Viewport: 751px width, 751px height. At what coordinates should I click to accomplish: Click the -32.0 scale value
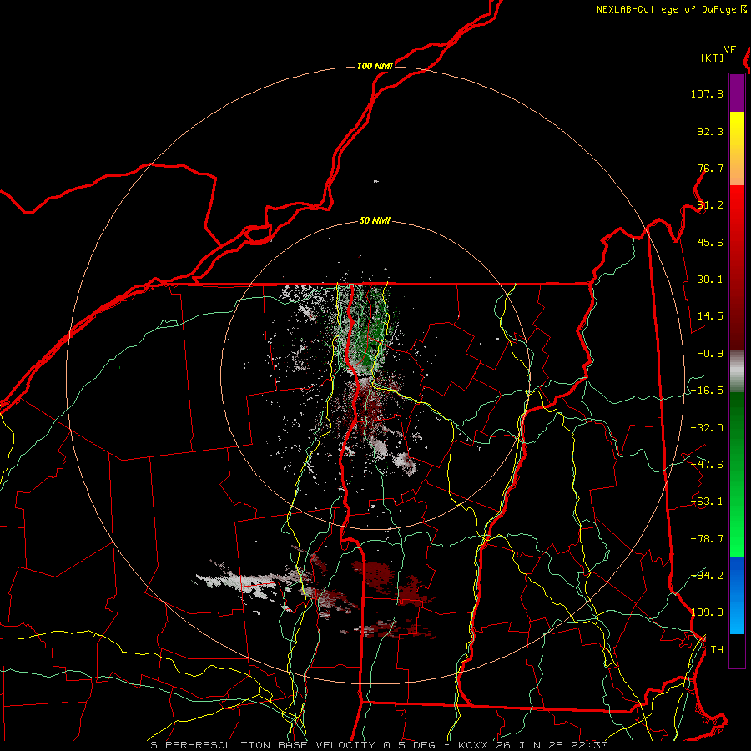coord(707,428)
